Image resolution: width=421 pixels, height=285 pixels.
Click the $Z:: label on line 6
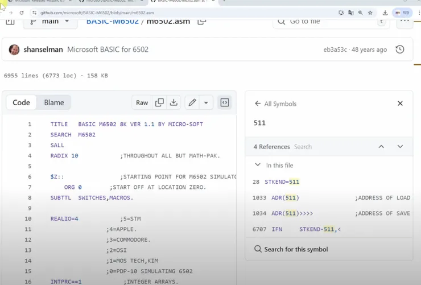coord(57,176)
